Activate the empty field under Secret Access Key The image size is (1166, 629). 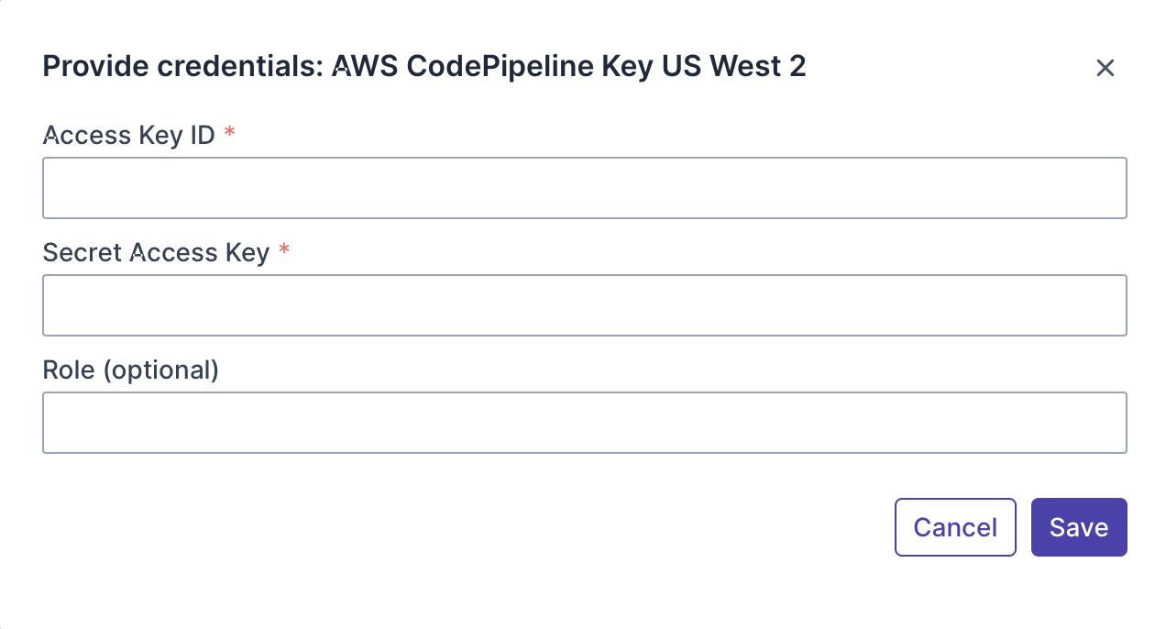click(x=584, y=305)
